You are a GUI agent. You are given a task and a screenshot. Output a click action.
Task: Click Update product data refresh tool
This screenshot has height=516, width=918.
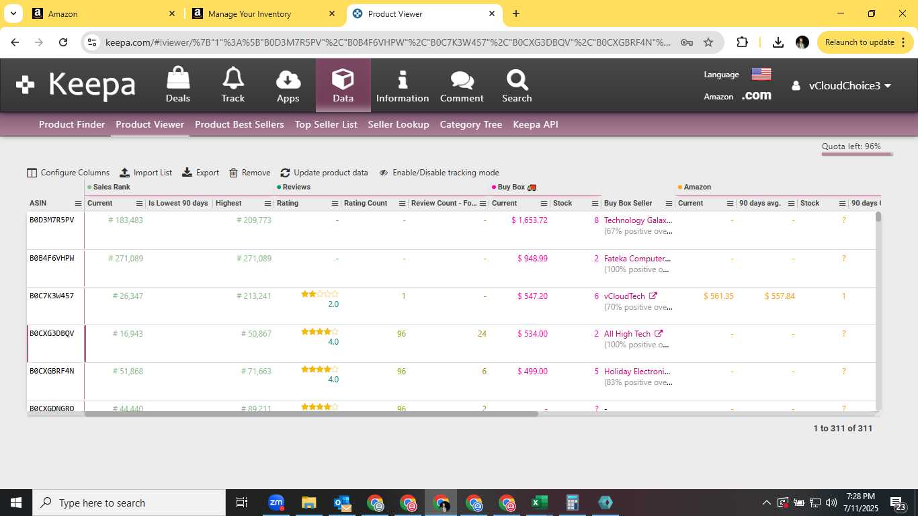(324, 173)
